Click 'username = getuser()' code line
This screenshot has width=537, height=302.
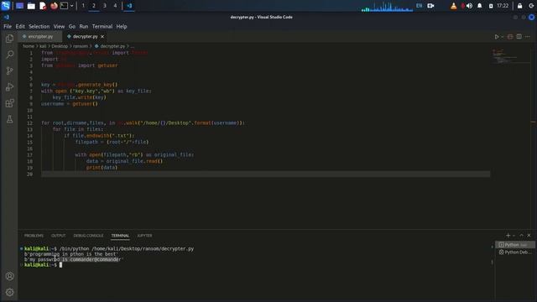[69, 104]
